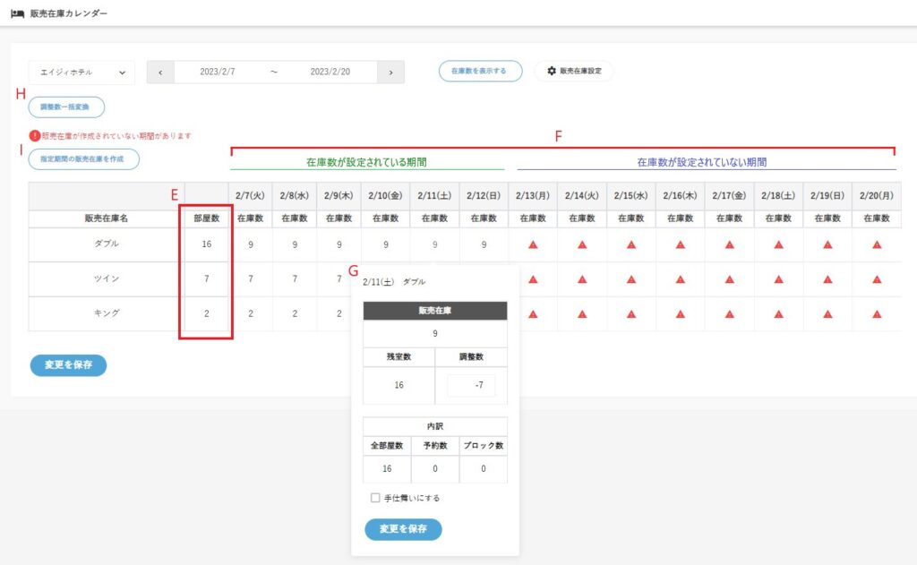Click the warning triangle for ツイン on 2/16(木)
Screen dimensions: 917x565
680,279
